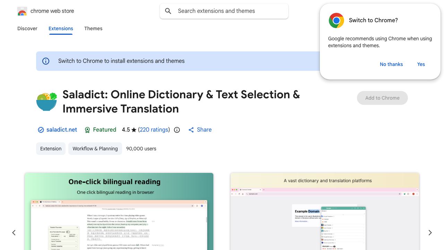The height and width of the screenshot is (250, 444).
Task: Open the 220 ratings link
Action: click(154, 130)
